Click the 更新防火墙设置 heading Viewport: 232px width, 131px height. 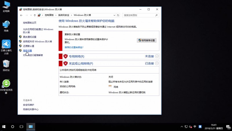[x=72, y=34]
